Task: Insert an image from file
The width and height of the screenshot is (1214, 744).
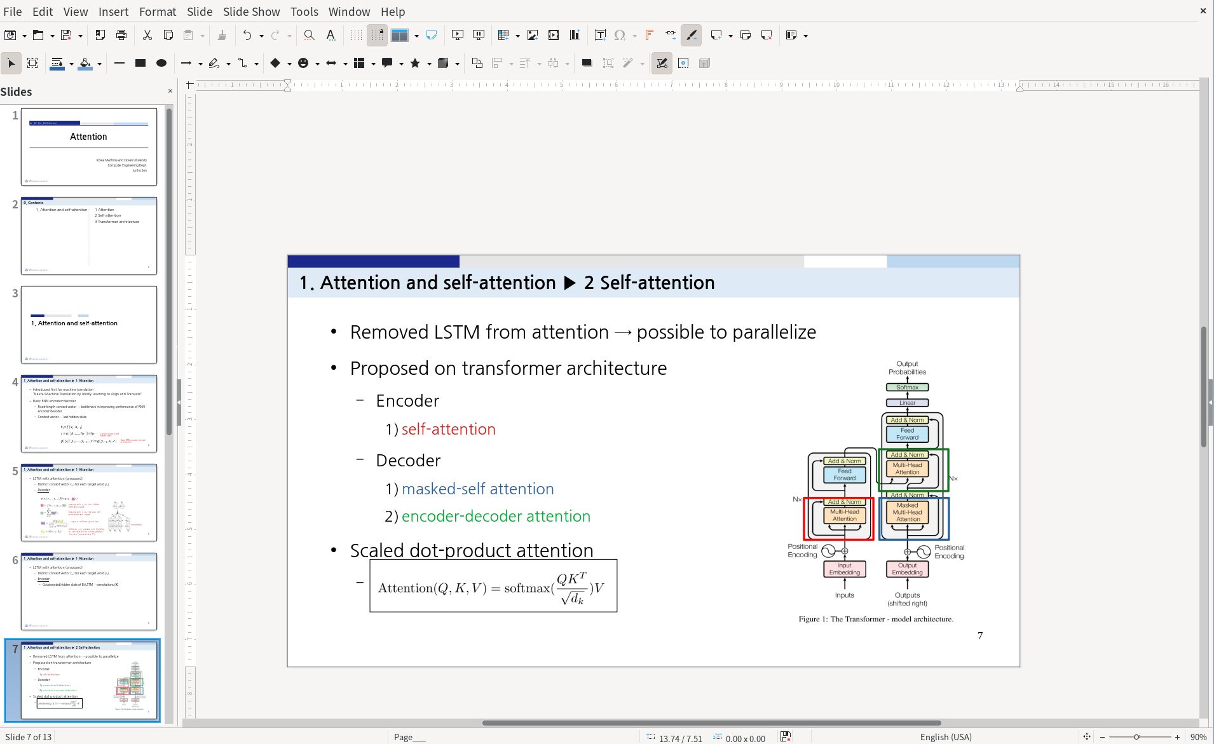Action: point(533,35)
